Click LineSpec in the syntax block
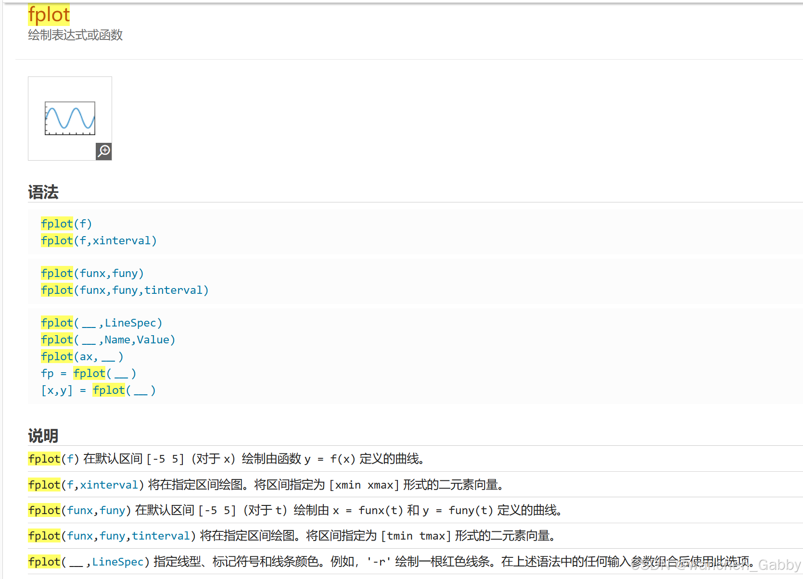The width and height of the screenshot is (803, 579). coord(130,323)
